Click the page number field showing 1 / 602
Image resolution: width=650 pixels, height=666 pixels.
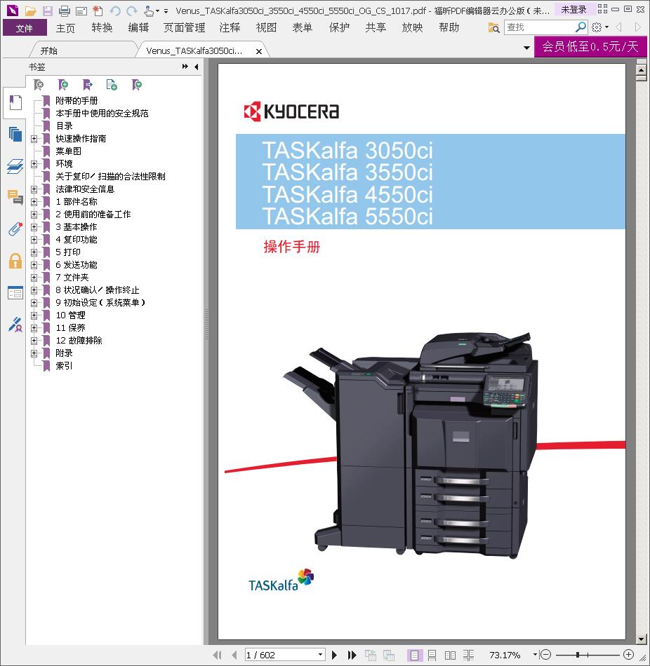tap(281, 655)
